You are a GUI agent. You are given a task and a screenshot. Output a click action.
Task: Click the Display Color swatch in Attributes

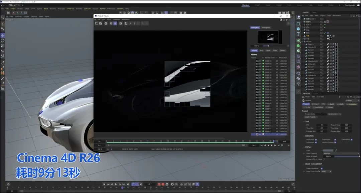328,151
